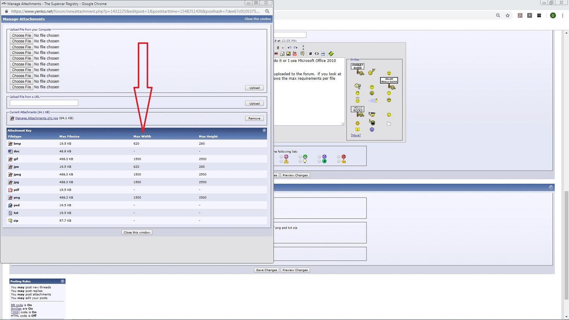Select the thumbs up post icon radio

point(339,161)
